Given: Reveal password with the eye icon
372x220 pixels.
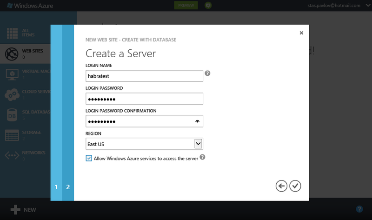Looking at the screenshot, I should (x=197, y=121).
